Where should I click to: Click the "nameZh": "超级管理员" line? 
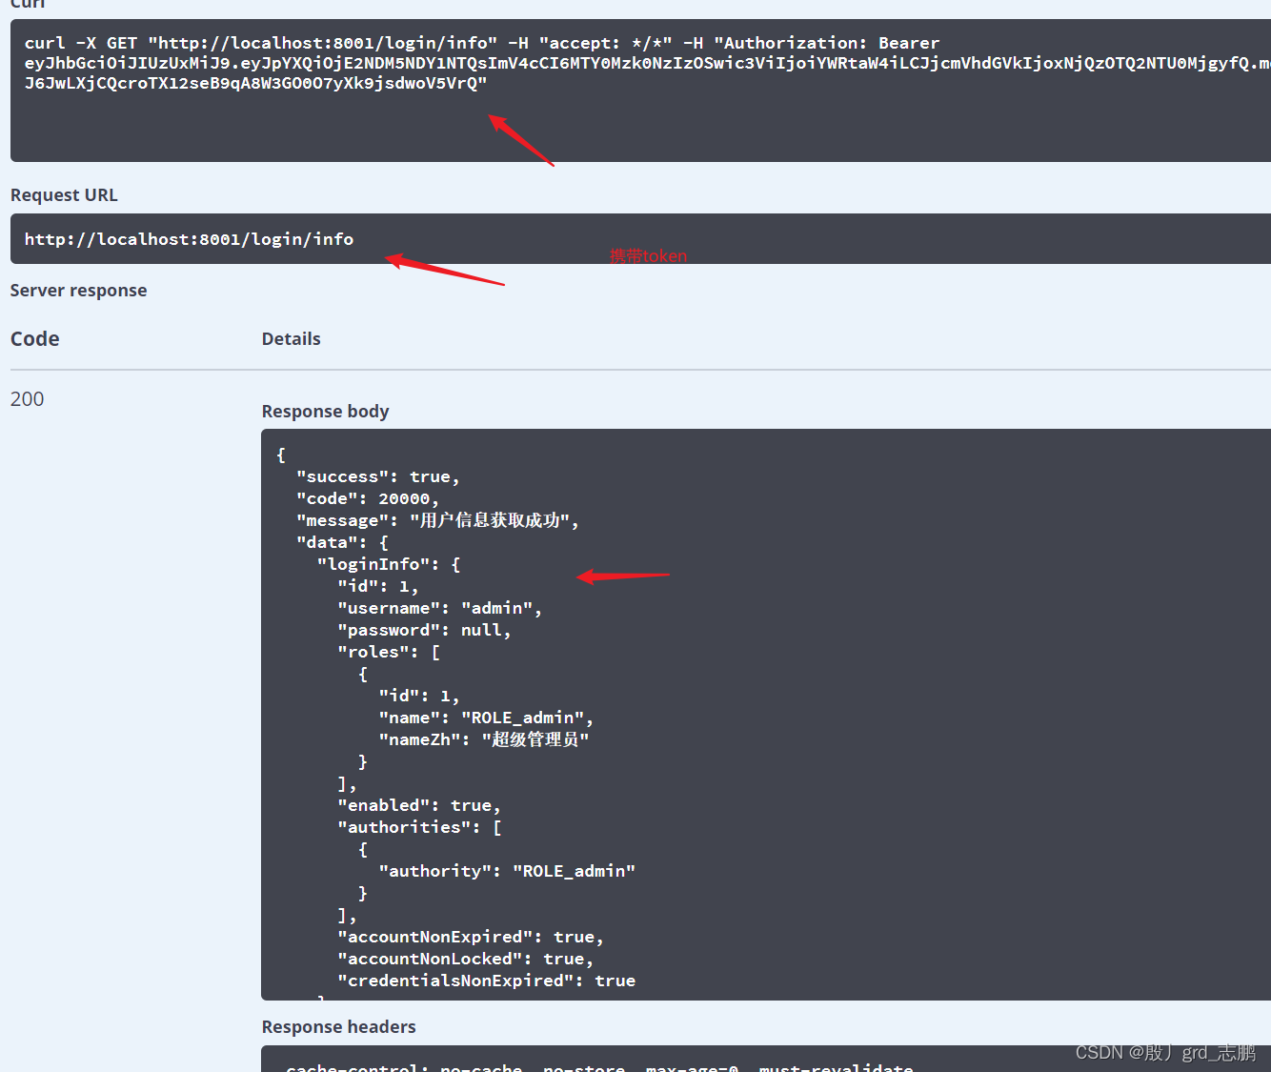coord(484,739)
